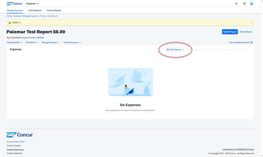Open the Manage Receipts dropdown
The height and width of the screenshot is (157, 263).
point(51,42)
